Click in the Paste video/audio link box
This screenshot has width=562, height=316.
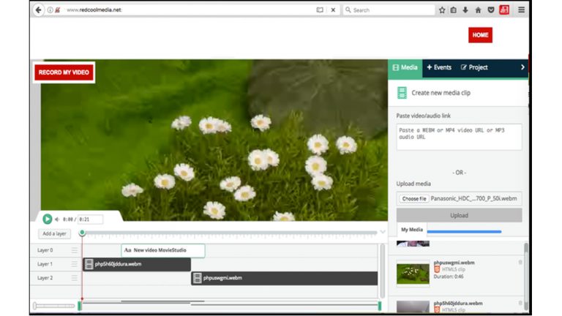point(459,137)
